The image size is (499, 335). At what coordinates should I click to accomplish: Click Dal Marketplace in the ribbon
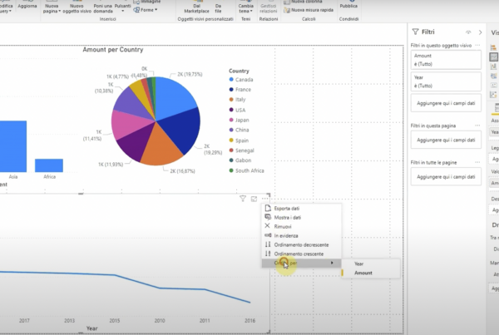[x=196, y=8]
